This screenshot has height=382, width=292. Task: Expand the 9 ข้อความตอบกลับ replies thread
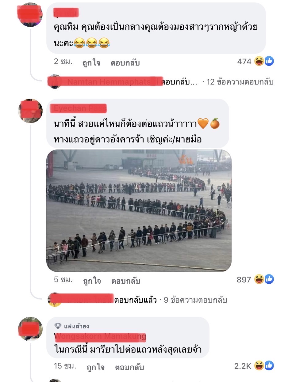(x=195, y=300)
